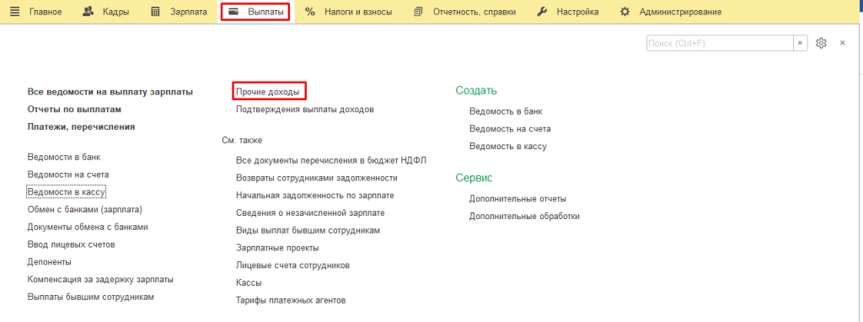
Task: Open the hamburger menu icon beside Главное
Action: coord(14,12)
